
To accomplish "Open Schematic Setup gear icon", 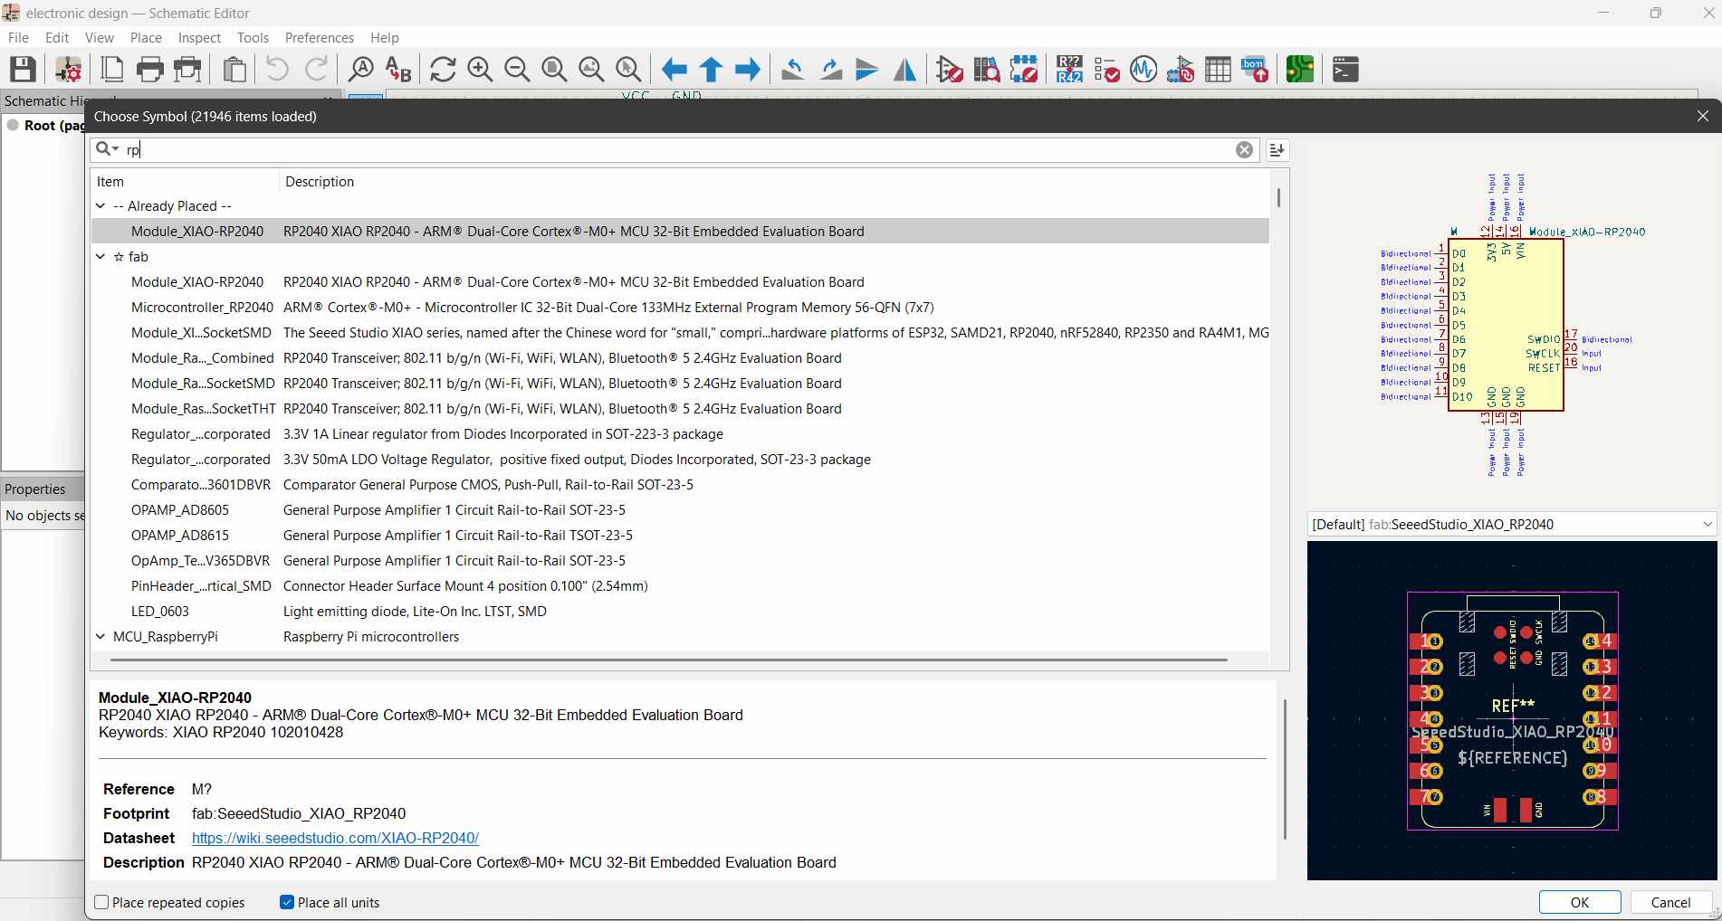I will tap(69, 70).
